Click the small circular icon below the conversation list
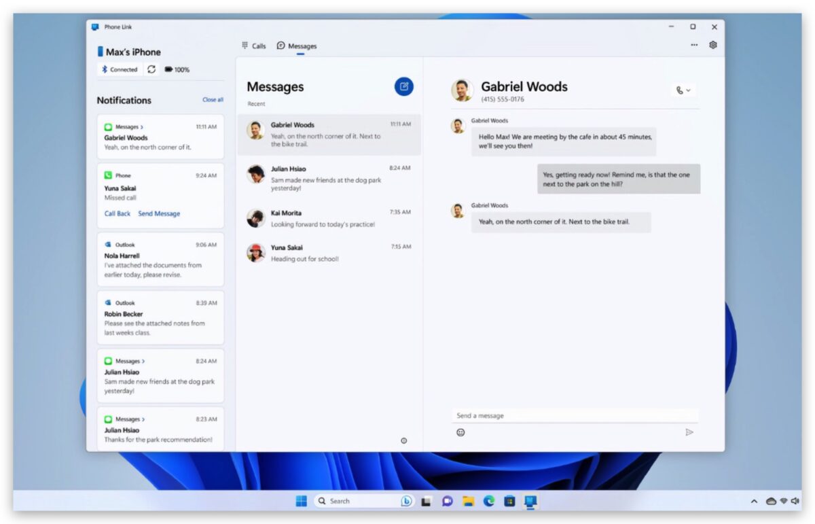This screenshot has height=524, width=815. (404, 440)
